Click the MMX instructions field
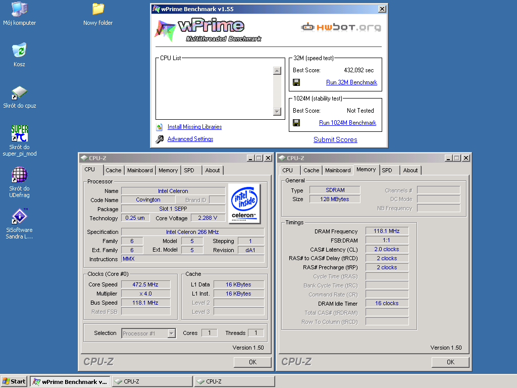517x388 pixels. click(x=192, y=259)
